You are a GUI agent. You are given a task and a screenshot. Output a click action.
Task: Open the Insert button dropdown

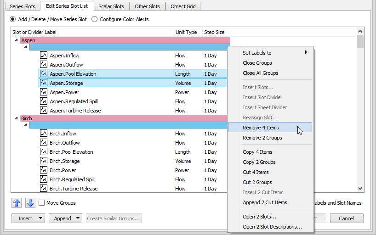click(41, 218)
